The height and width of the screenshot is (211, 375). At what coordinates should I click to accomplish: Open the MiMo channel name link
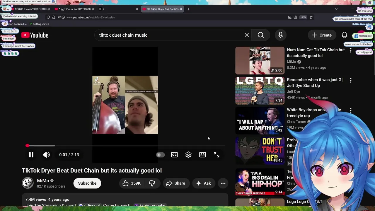(43, 181)
